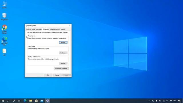
Task: Open Dropbox tray icon
Action: (x=171, y=101)
